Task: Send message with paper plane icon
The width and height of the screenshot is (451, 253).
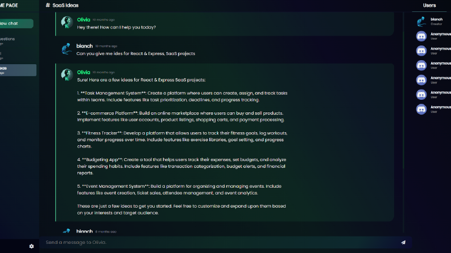Action: 403,242
